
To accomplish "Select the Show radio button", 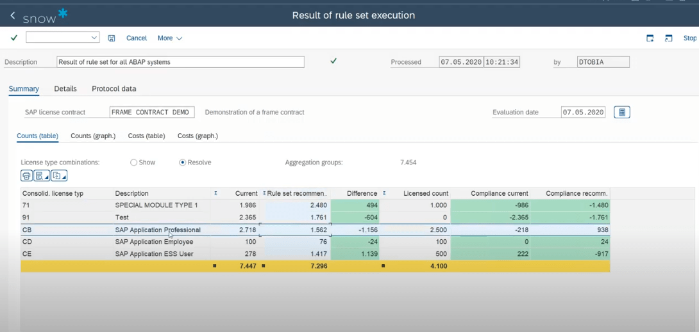I will [134, 162].
